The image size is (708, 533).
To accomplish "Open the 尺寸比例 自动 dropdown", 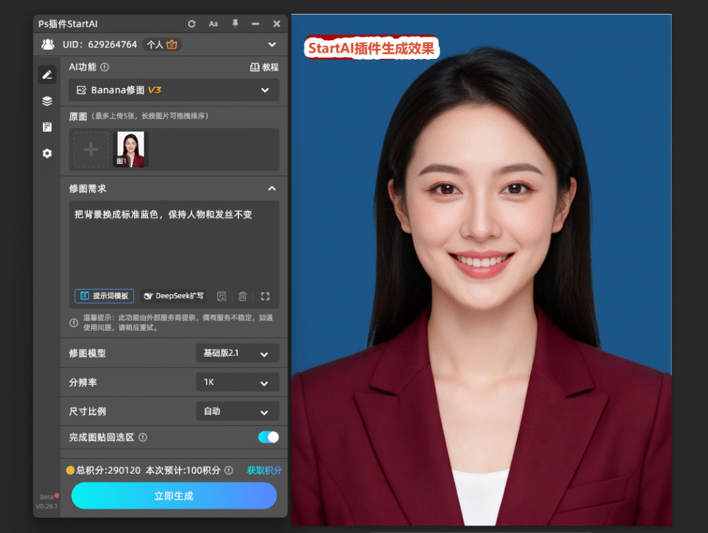I will [238, 411].
